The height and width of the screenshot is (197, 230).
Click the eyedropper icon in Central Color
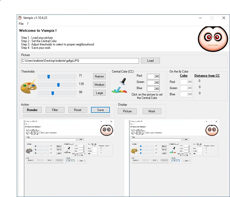[x=119, y=86]
